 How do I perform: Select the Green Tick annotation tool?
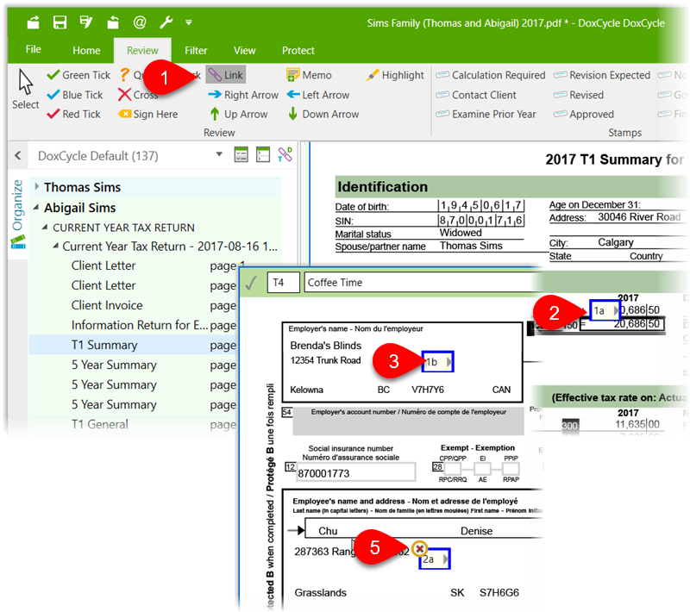point(78,75)
